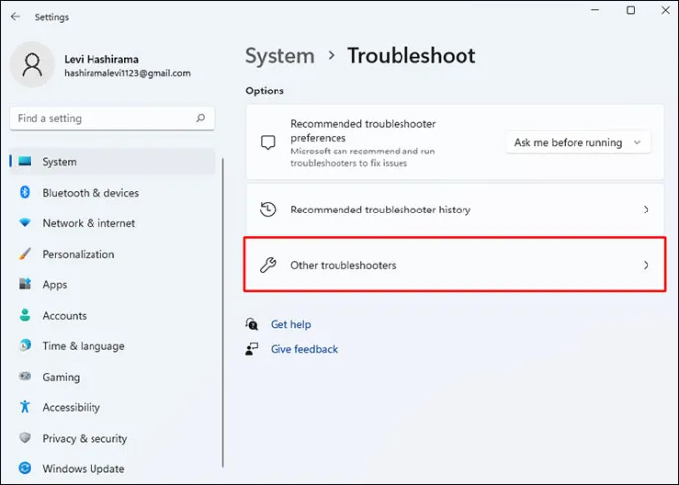This screenshot has height=485, width=679.
Task: Click the troubleshooter history clock icon
Action: pos(268,210)
